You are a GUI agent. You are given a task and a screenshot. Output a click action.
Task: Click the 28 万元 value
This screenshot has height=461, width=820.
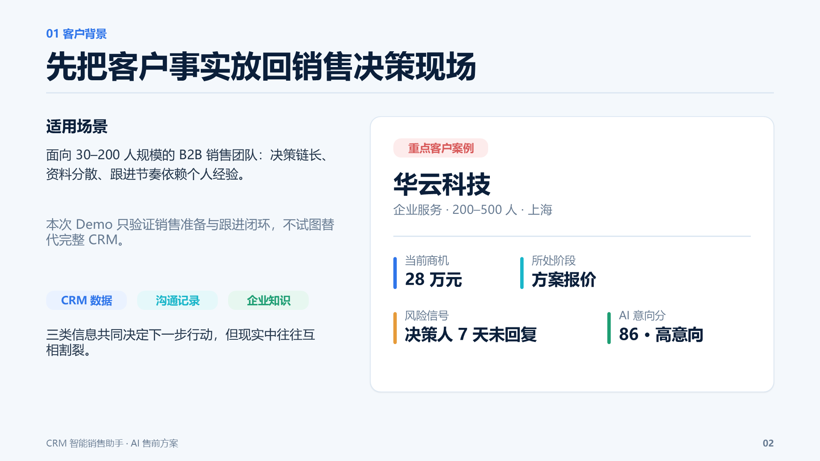point(433,280)
